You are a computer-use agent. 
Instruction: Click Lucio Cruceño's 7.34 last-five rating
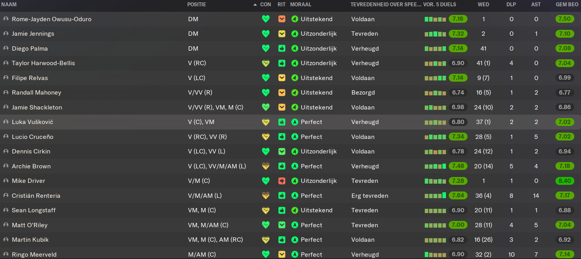(458, 137)
